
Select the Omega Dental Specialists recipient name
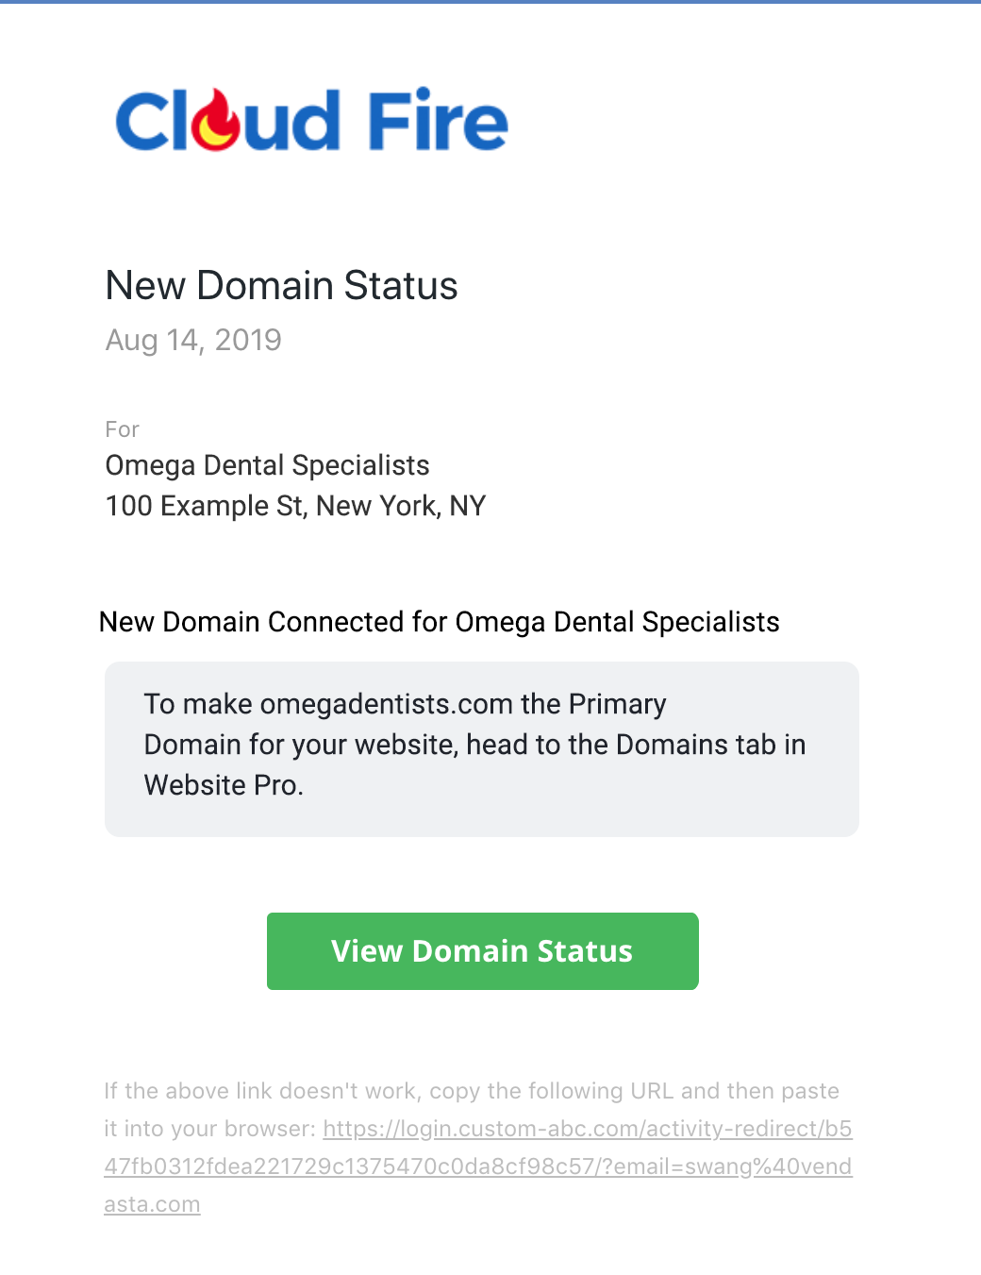click(268, 465)
